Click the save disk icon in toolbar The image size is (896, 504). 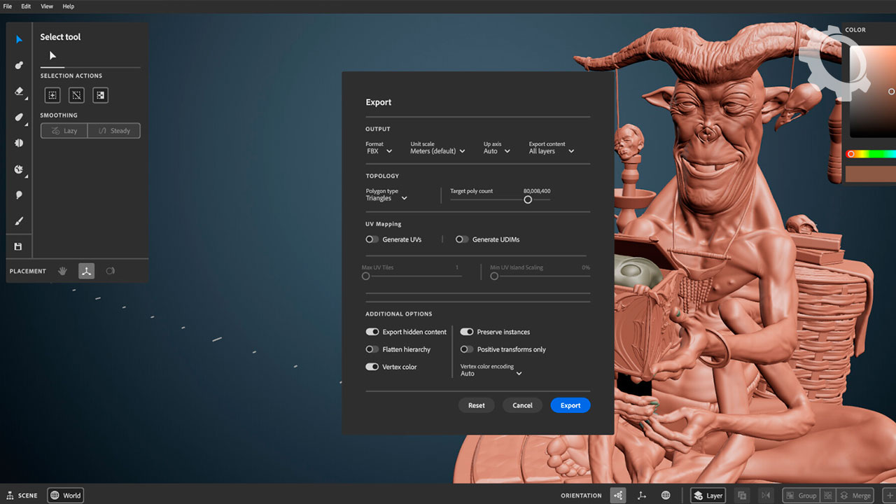click(19, 246)
